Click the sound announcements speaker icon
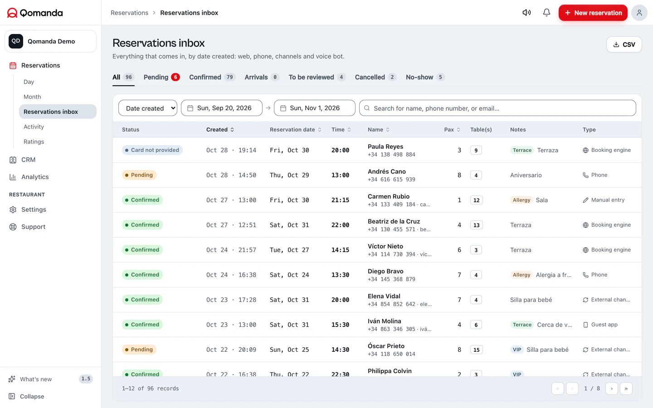The image size is (653, 408). [526, 13]
